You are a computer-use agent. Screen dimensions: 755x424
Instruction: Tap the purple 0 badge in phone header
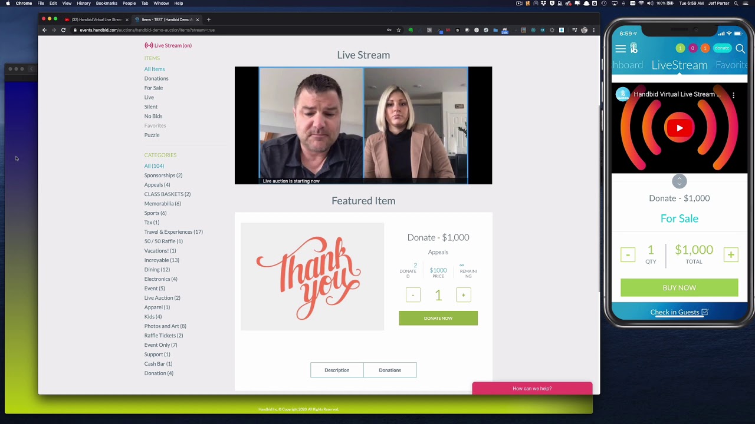(x=692, y=48)
